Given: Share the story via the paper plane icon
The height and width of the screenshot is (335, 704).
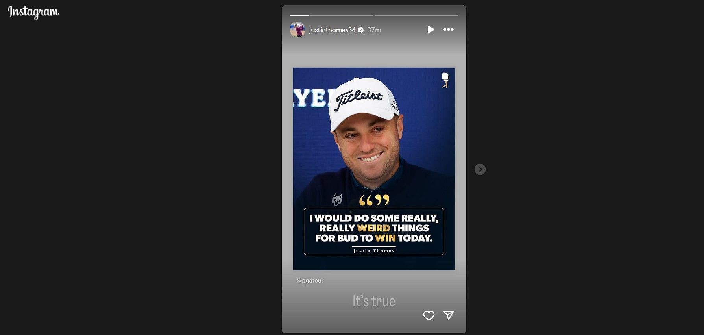Looking at the screenshot, I should (x=449, y=315).
